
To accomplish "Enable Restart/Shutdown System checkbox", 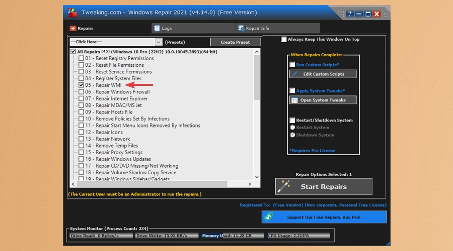I will point(292,120).
